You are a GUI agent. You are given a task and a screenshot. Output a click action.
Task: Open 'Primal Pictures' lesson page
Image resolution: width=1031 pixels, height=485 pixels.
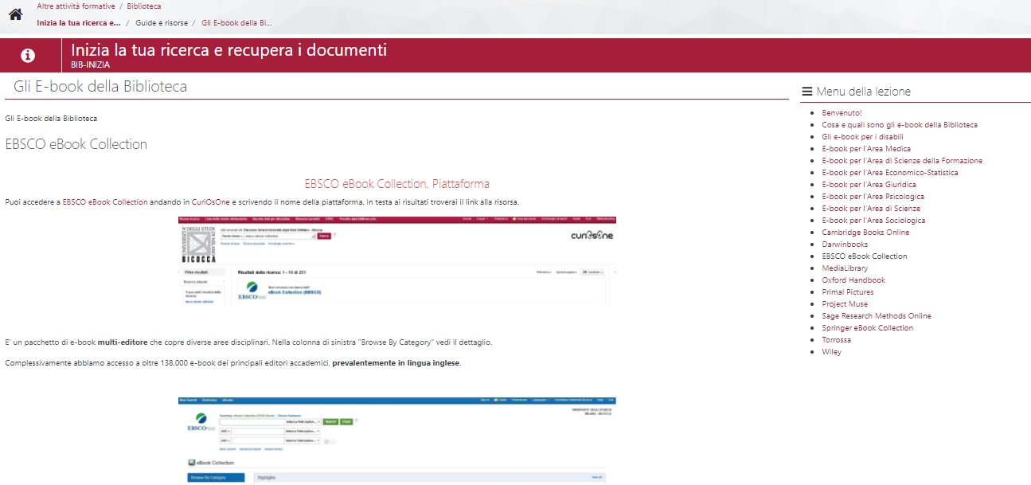848,292
